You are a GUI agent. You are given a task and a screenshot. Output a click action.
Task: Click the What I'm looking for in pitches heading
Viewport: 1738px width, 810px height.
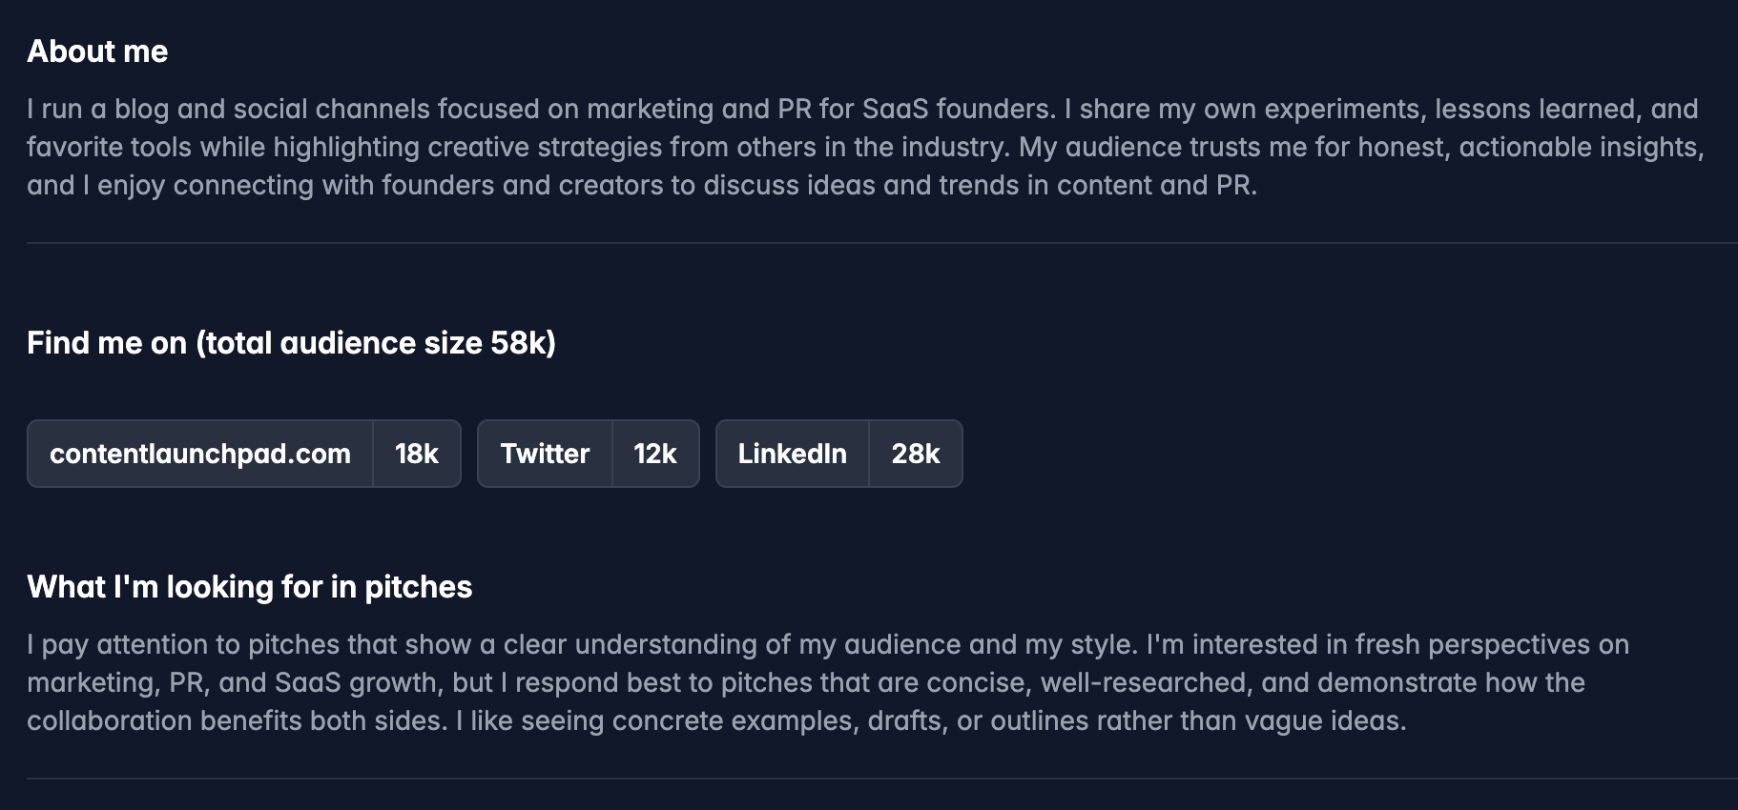[249, 587]
